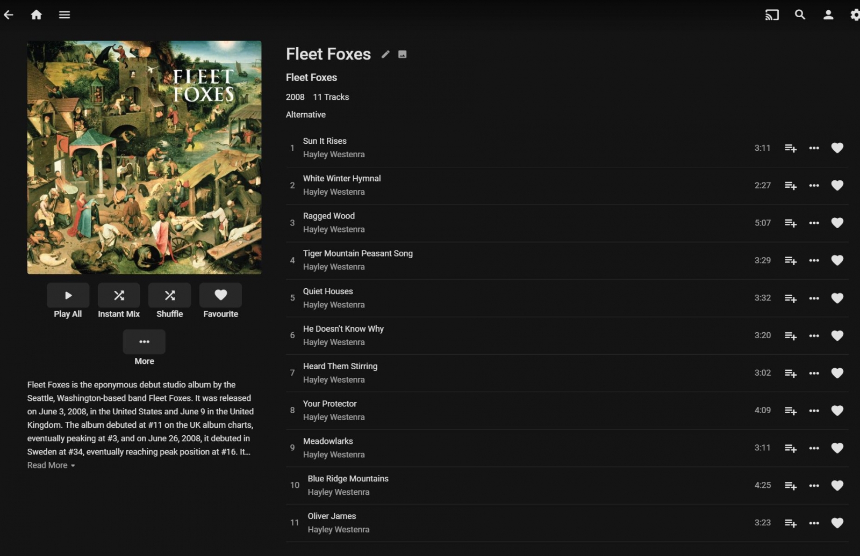Edit album metadata with pencil icon
Viewport: 860px width, 556px height.
point(385,54)
